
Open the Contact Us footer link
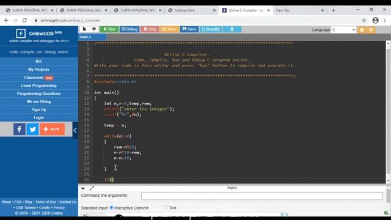pyautogui.click(x=68, y=202)
